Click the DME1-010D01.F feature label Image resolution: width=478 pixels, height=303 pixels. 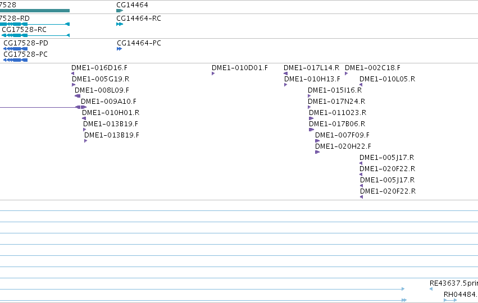point(240,67)
